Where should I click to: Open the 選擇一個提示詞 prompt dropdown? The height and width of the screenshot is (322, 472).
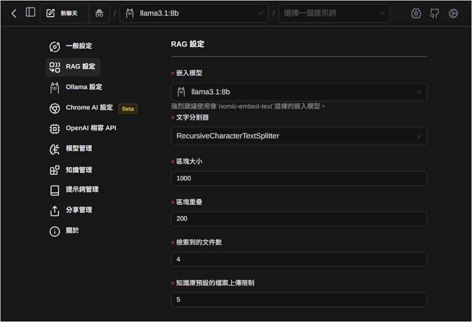[334, 13]
